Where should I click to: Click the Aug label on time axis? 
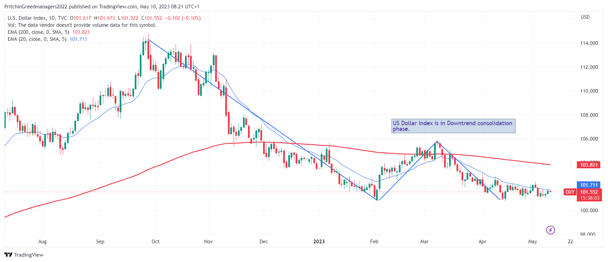coord(43,242)
